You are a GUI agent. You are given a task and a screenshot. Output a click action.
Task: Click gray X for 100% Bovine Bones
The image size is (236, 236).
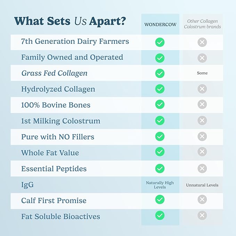202,105
